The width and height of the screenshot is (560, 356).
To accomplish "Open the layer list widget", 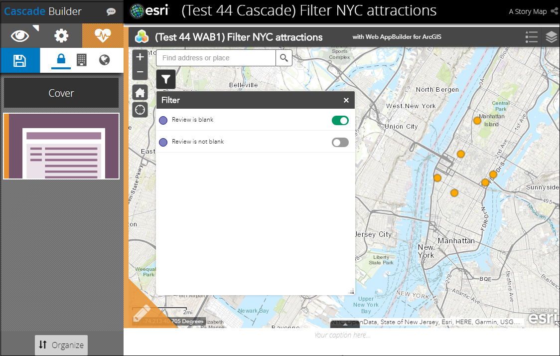I will (x=552, y=37).
